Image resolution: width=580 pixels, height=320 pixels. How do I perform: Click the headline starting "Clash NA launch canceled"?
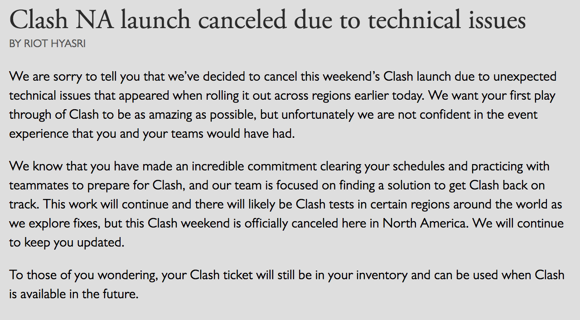coord(267,20)
